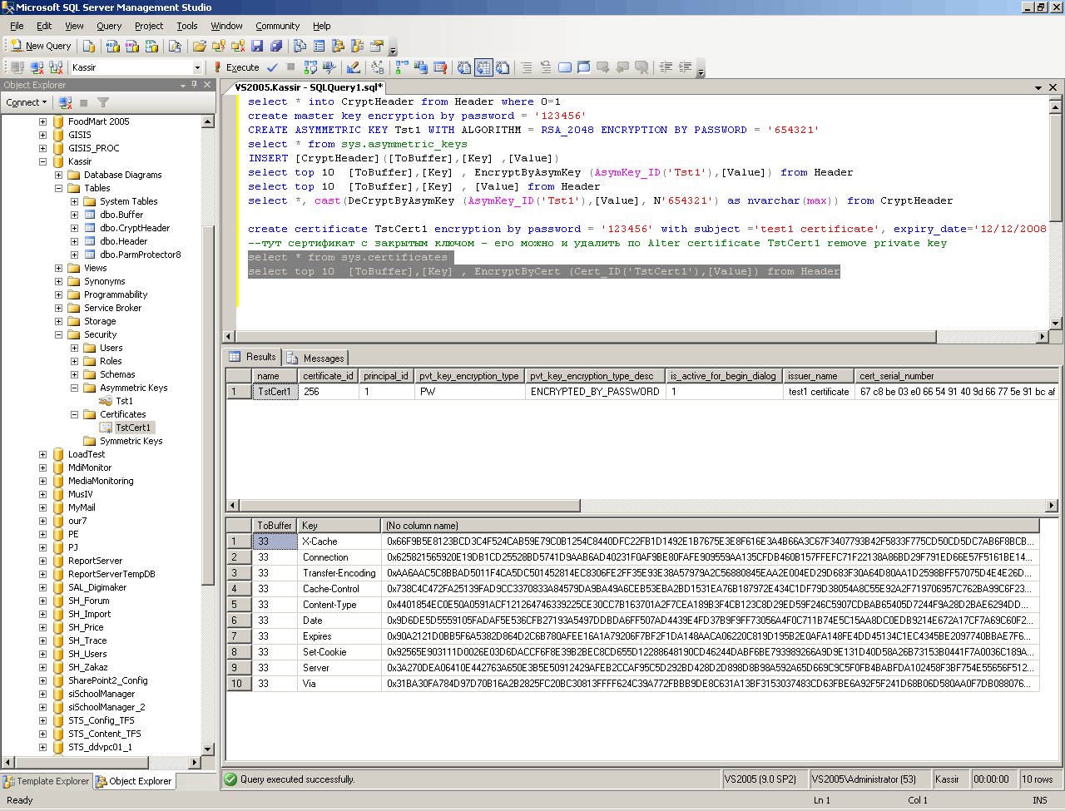
Task: Open Design Query in Editor icon
Action: click(x=354, y=67)
